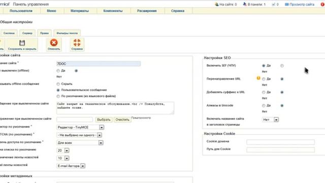Set 'Включить SEF (ЧПУ)' to Да
The width and height of the screenshot is (325, 183).
[264, 66]
